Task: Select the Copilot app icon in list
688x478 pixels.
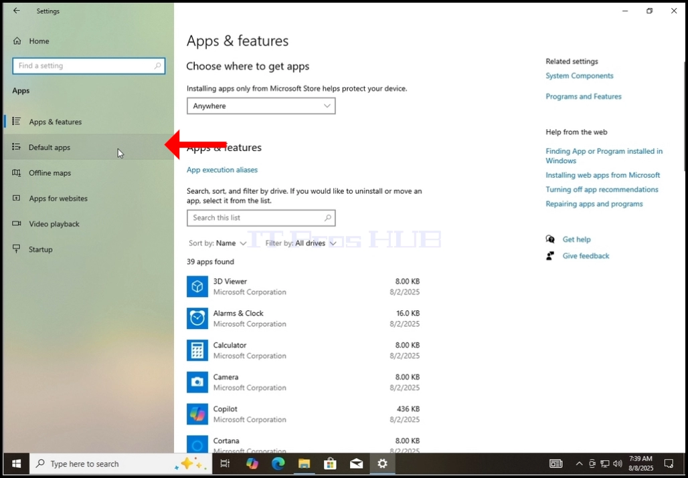Action: 197,414
